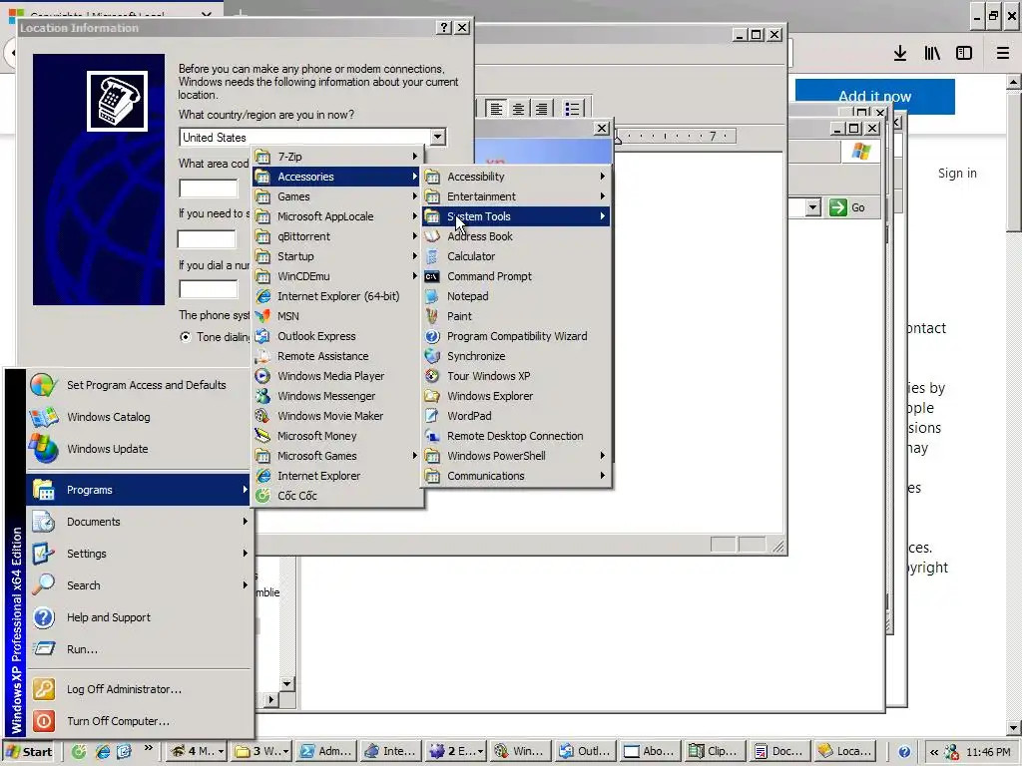Image resolution: width=1022 pixels, height=766 pixels.
Task: Switch to Outlook Express taskbar button
Action: 585,752
